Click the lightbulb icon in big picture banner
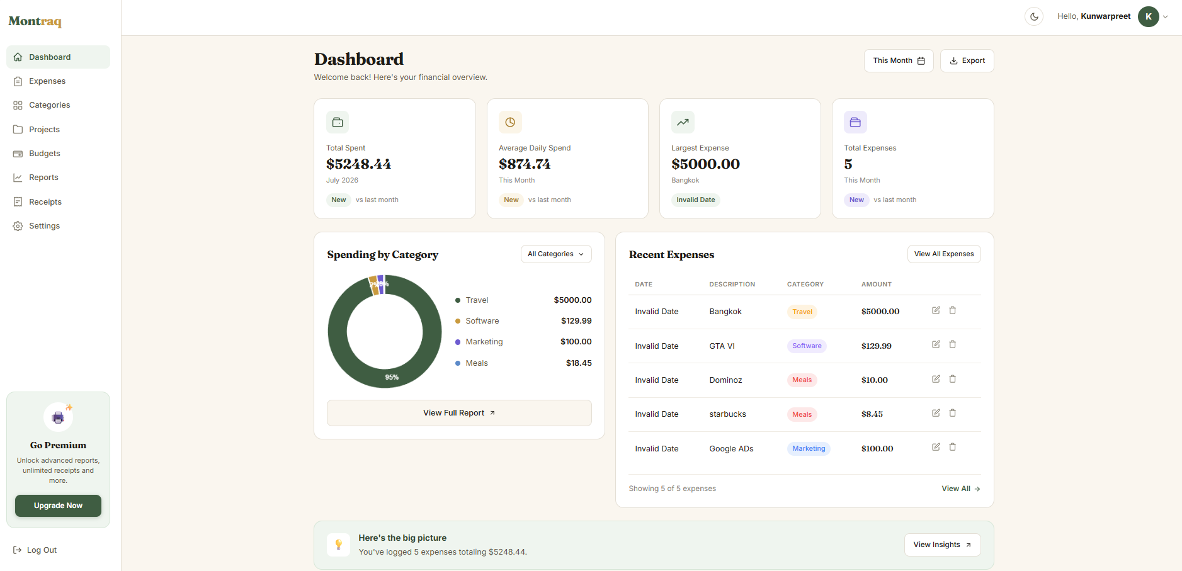The image size is (1182, 571). coord(338,545)
